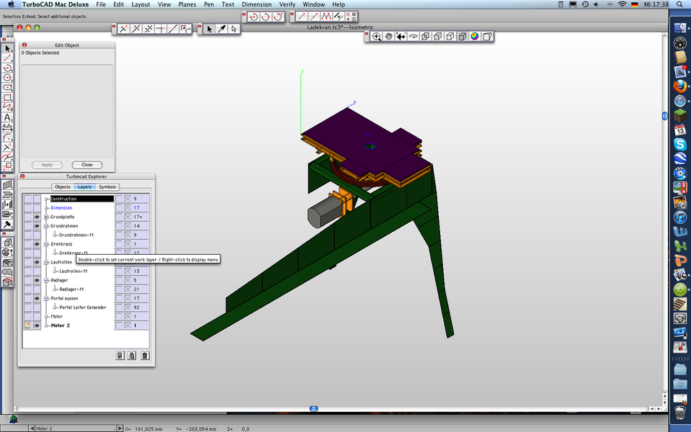This screenshot has height=432, width=691.
Task: Select the Auto dimension tool
Action: coord(7,127)
